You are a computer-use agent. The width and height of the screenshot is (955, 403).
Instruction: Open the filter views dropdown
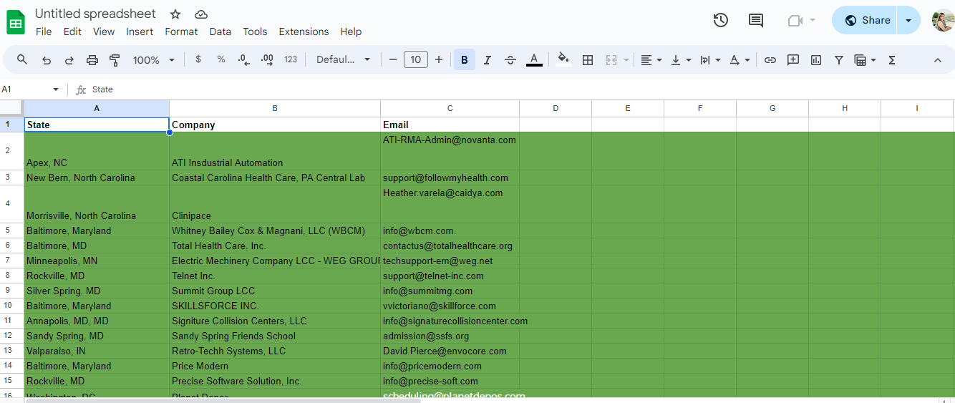[866, 60]
